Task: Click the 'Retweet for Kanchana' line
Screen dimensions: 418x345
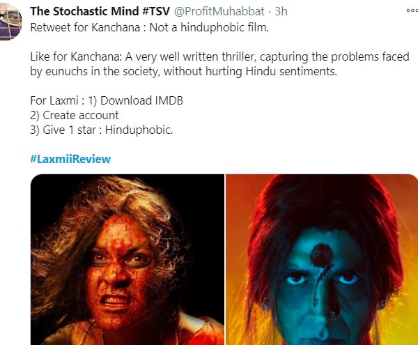Action: 150,27
